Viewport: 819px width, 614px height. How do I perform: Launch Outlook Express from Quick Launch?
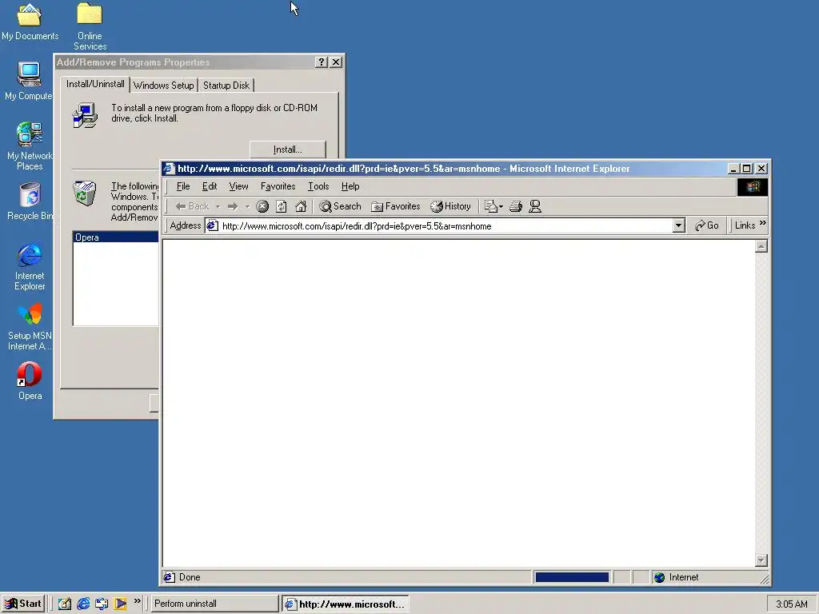(102, 604)
